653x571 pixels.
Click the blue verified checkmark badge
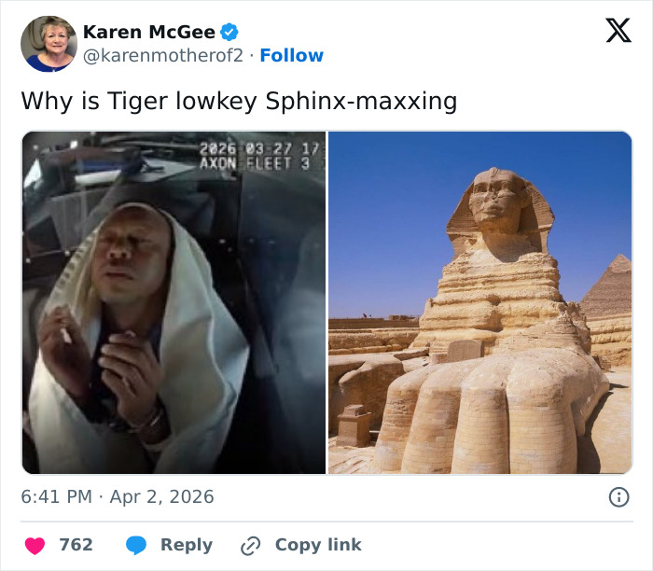tap(230, 32)
